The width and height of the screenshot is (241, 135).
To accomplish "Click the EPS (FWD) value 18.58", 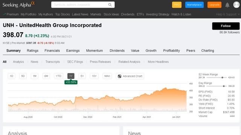I will pos(231,91).
